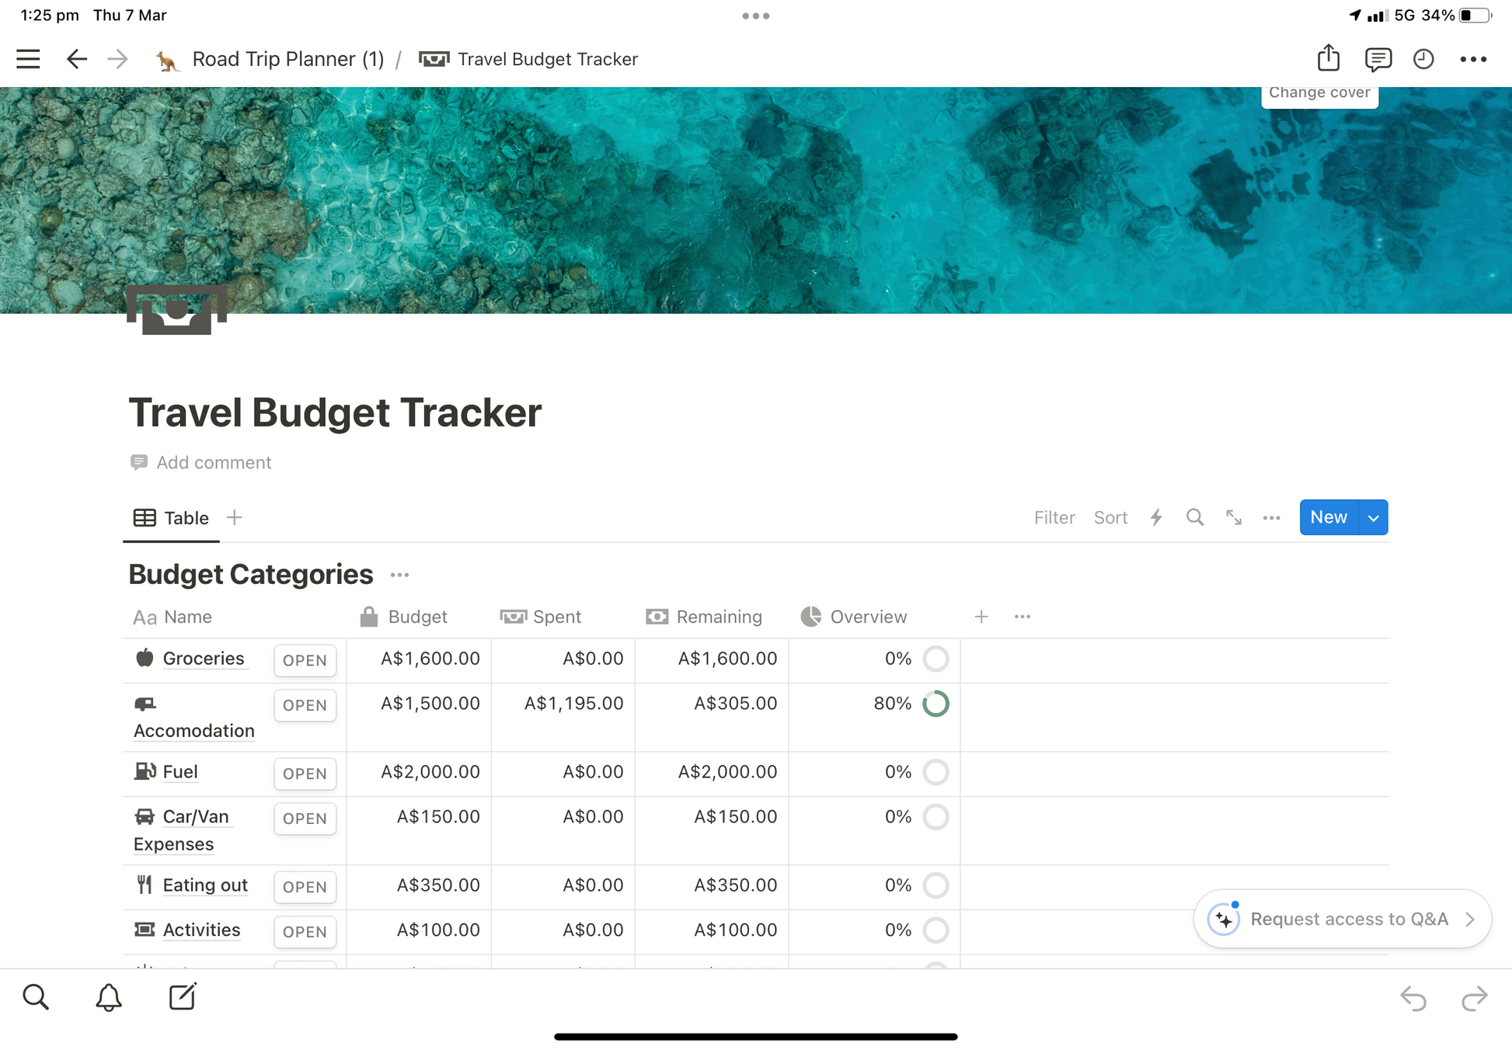Viewport: 1512px width, 1050px height.
Task: Tap the compose new page icon
Action: pyautogui.click(x=183, y=997)
